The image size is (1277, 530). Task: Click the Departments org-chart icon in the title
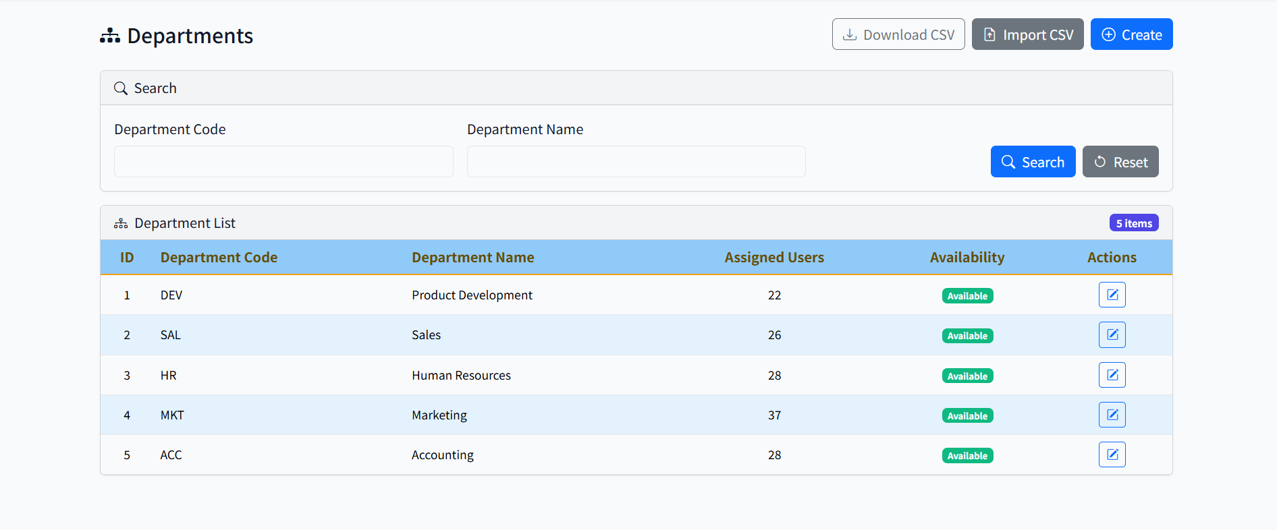[x=110, y=36]
